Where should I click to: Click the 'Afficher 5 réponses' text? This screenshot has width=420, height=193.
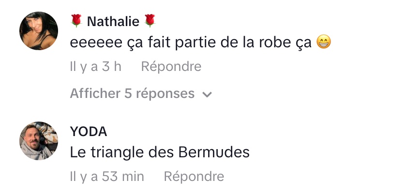[132, 93]
